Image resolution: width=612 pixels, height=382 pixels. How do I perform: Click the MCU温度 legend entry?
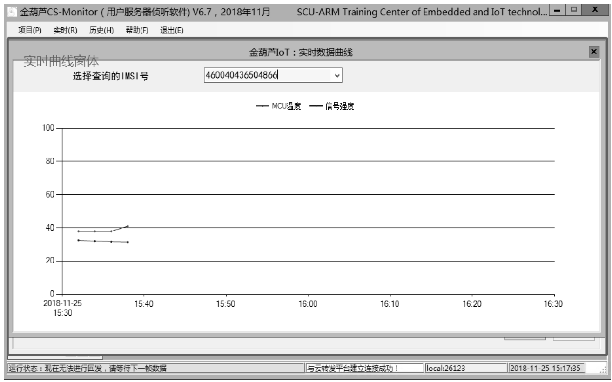coord(278,106)
